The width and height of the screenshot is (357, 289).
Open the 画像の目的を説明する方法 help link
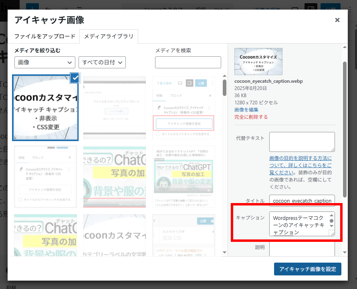301,165
